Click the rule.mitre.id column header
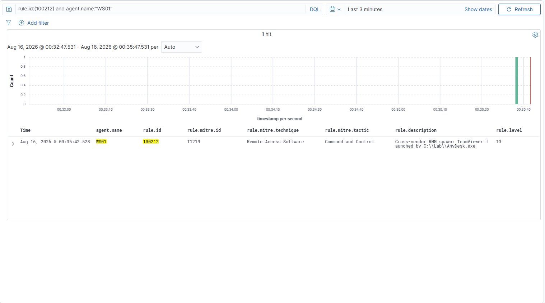This screenshot has width=545, height=303. 204,130
